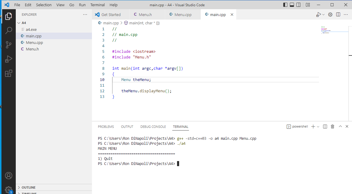Open the Search view in activity bar
The height and width of the screenshot is (194, 352).
click(9, 30)
